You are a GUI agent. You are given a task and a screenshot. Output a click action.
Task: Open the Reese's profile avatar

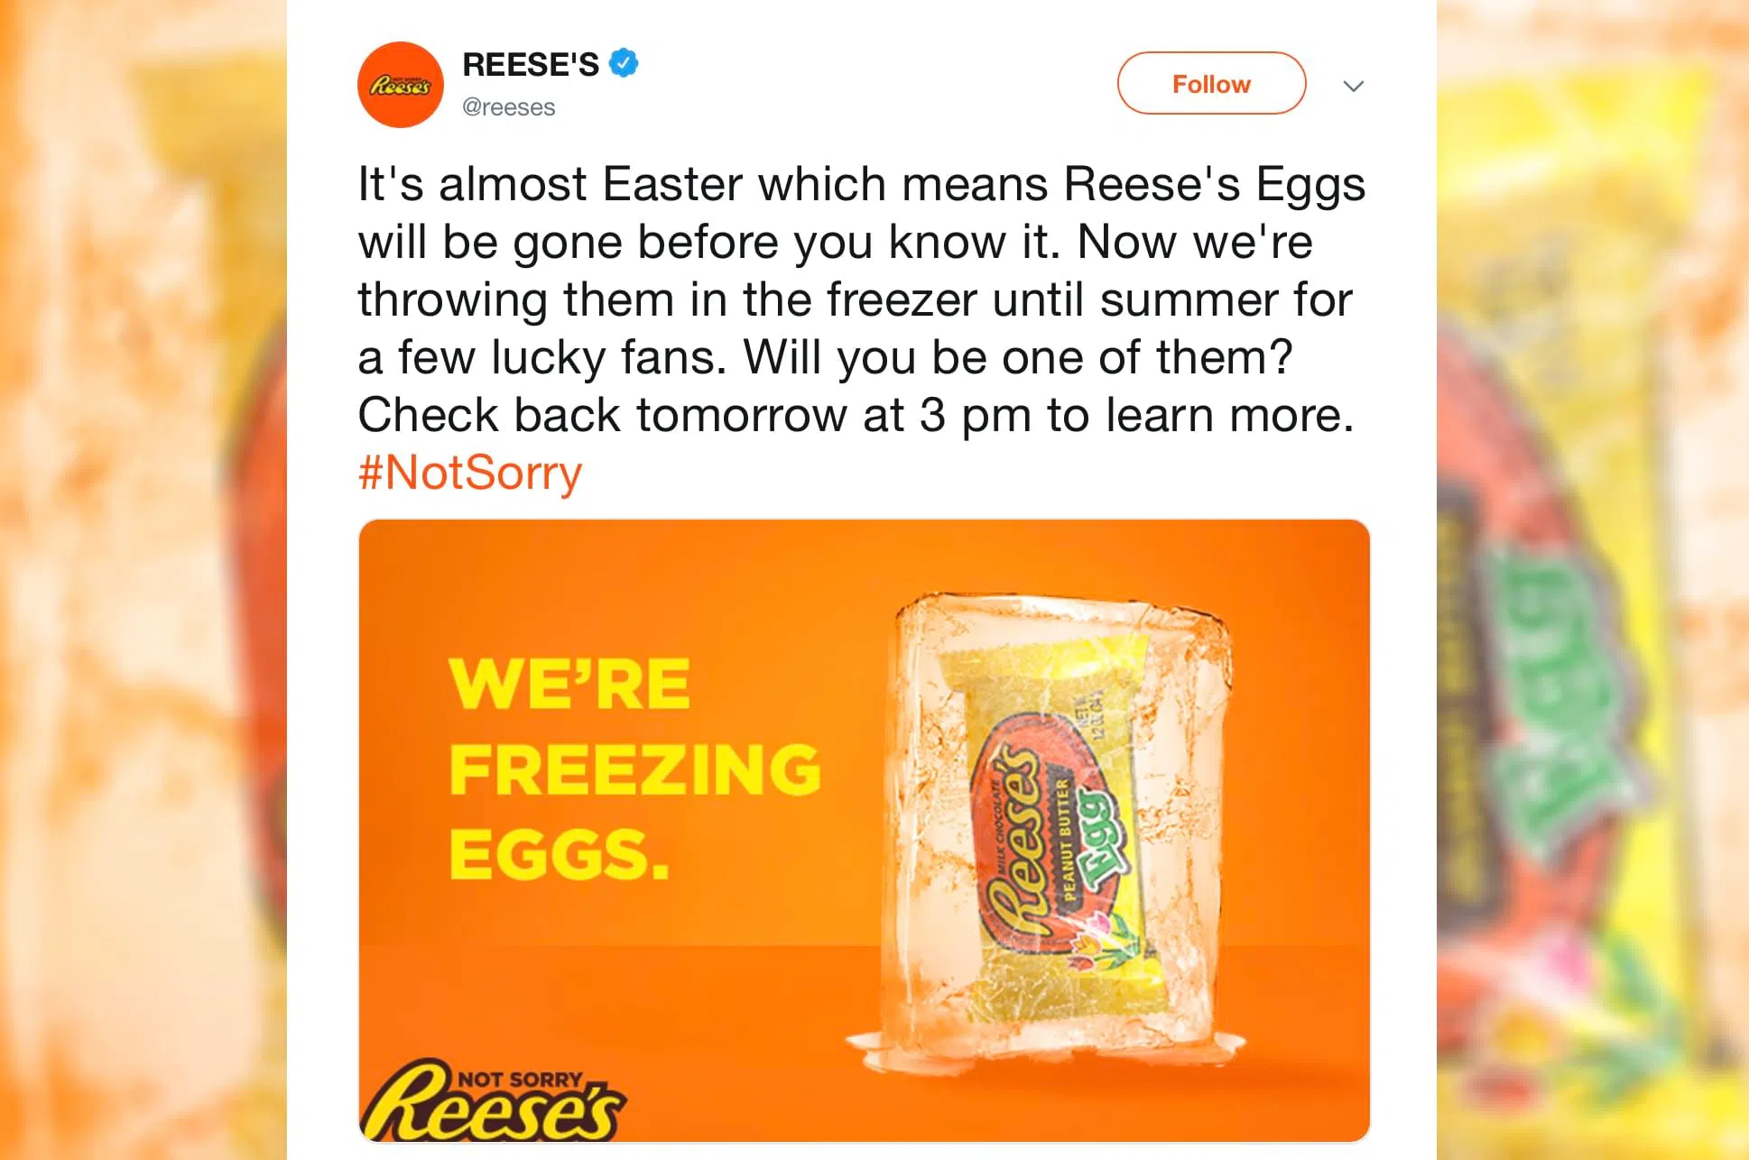(401, 85)
